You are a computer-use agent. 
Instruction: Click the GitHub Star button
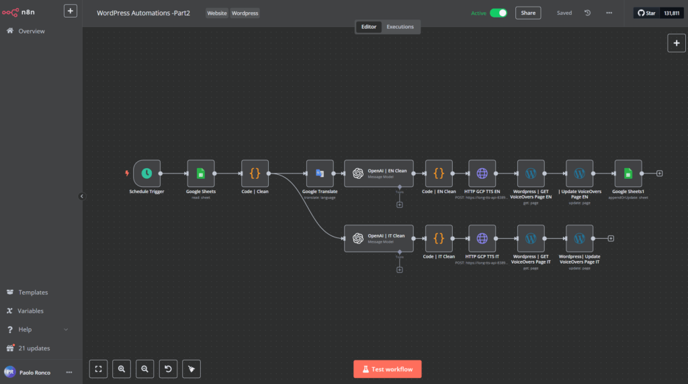tap(646, 13)
